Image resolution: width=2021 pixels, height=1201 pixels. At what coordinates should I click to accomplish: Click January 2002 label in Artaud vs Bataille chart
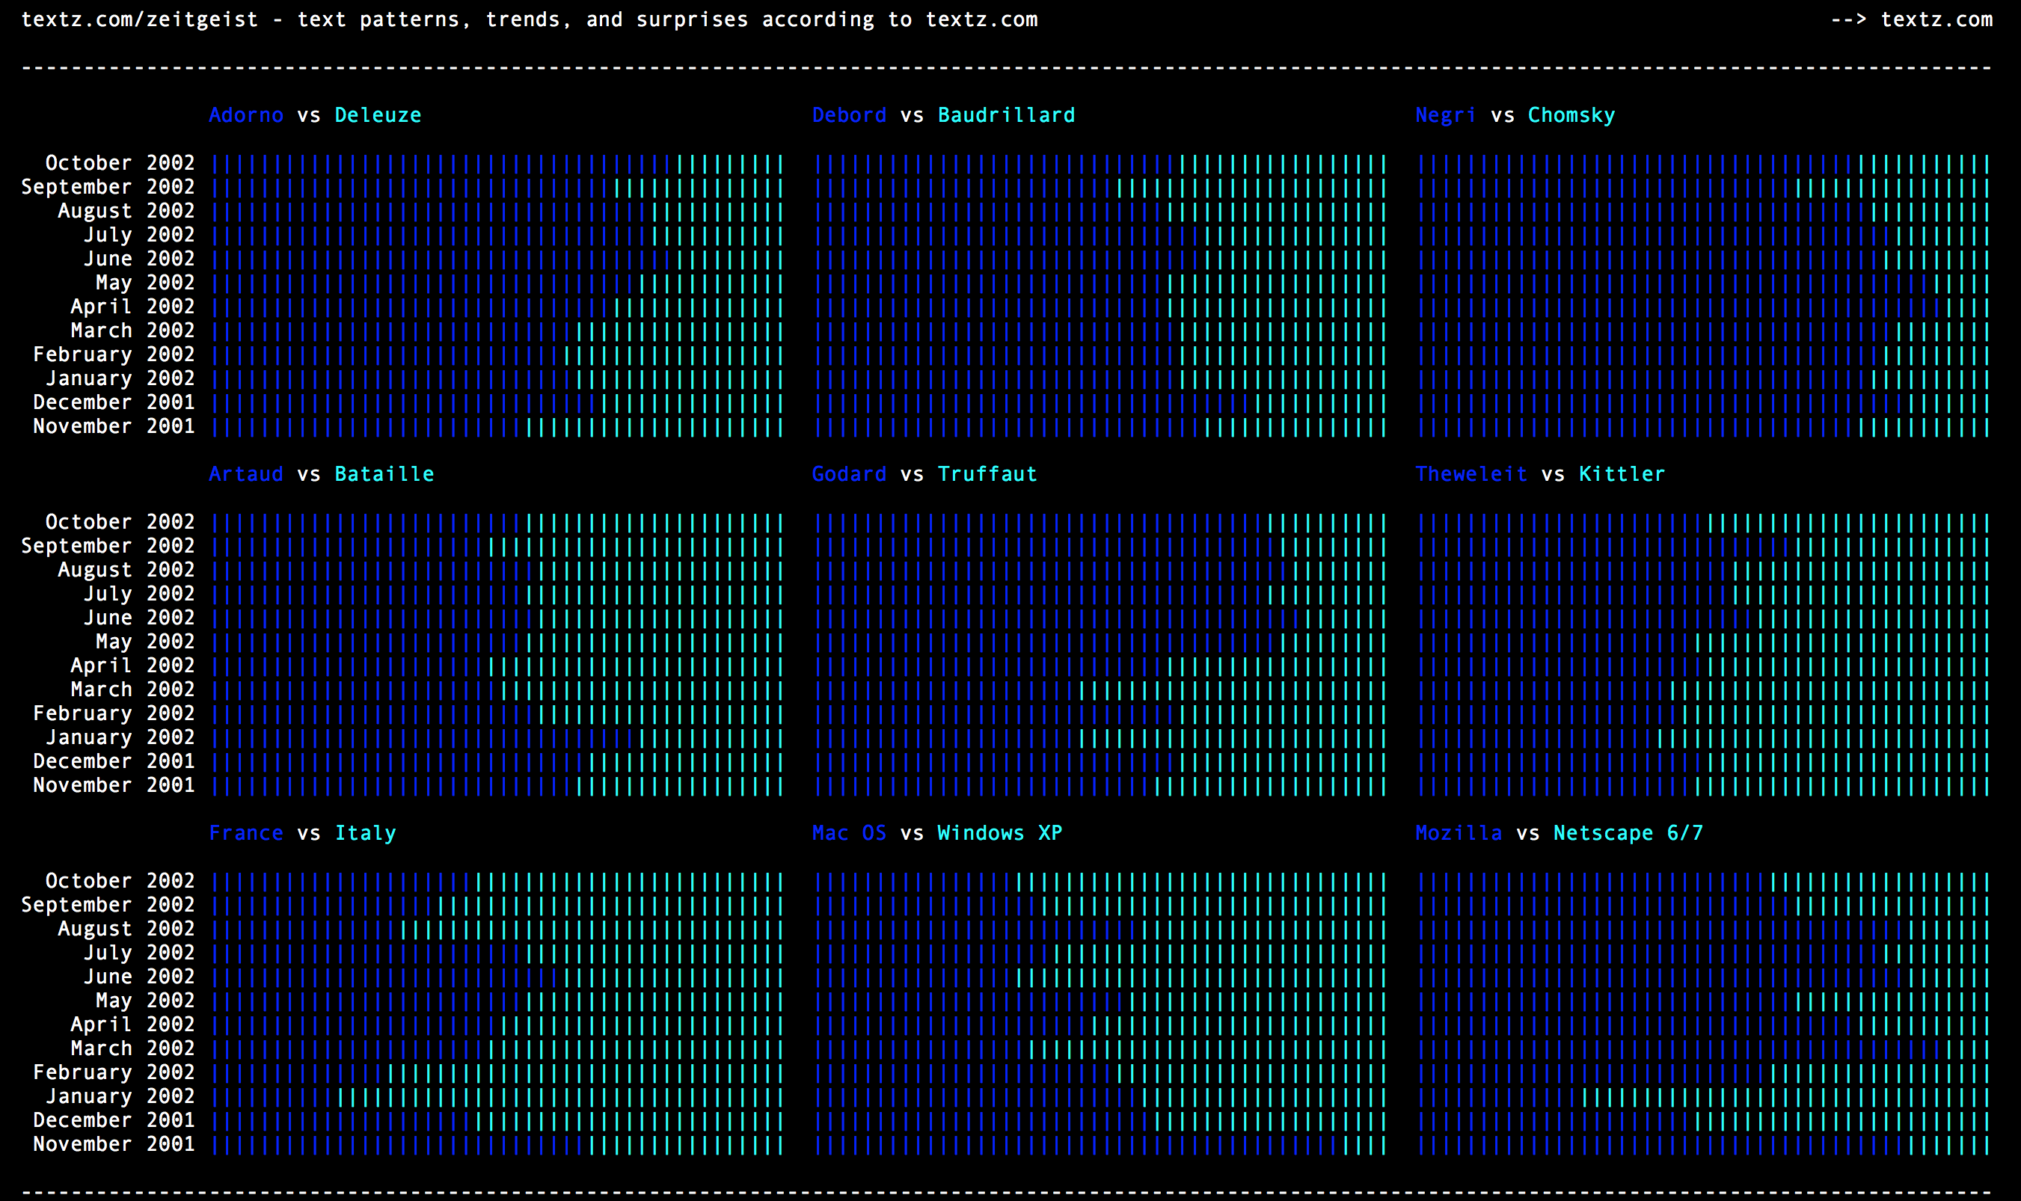click(120, 737)
